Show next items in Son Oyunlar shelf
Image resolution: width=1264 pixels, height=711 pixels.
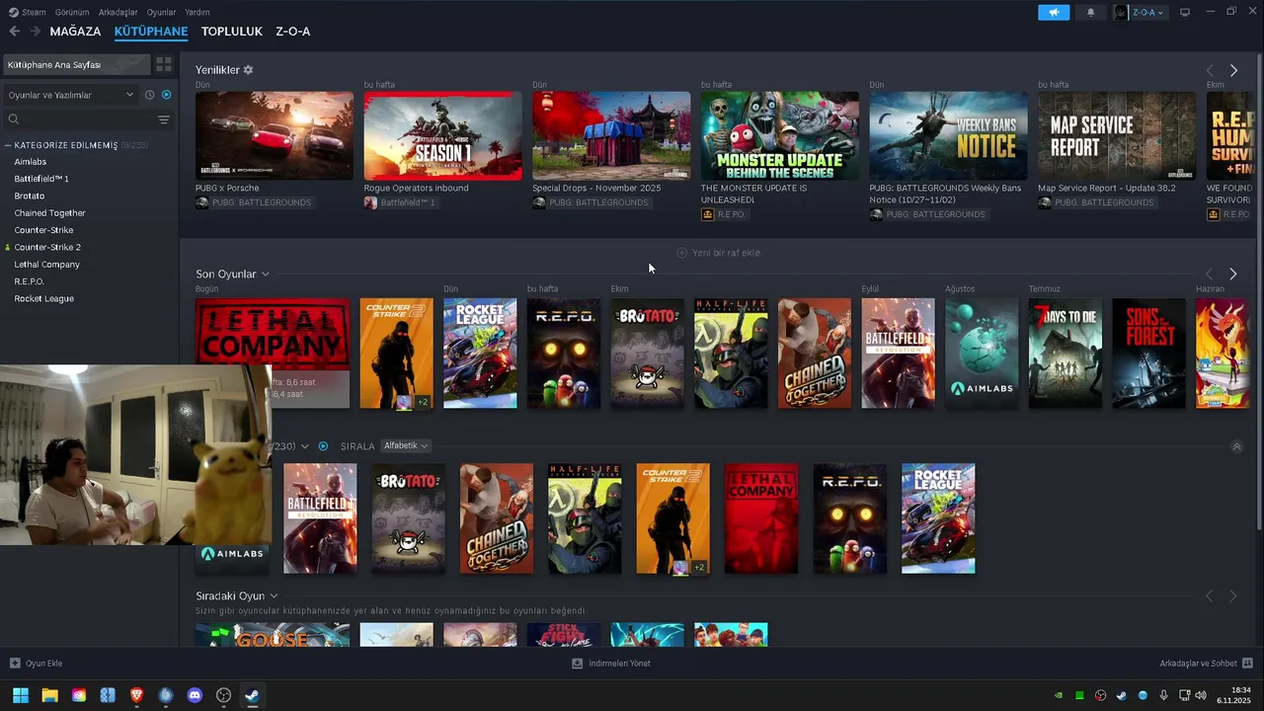click(1233, 274)
